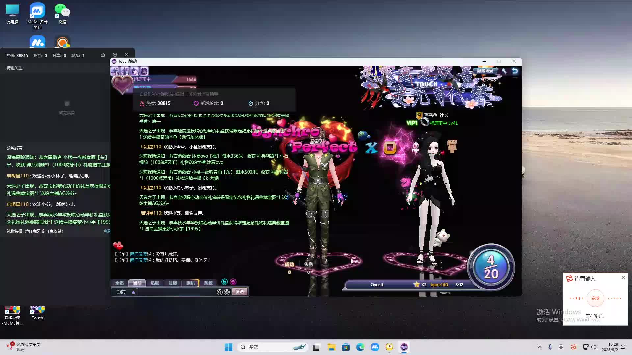The image size is (632, 355).
Task: Toggle microphone in system tray
Action: click(550, 347)
